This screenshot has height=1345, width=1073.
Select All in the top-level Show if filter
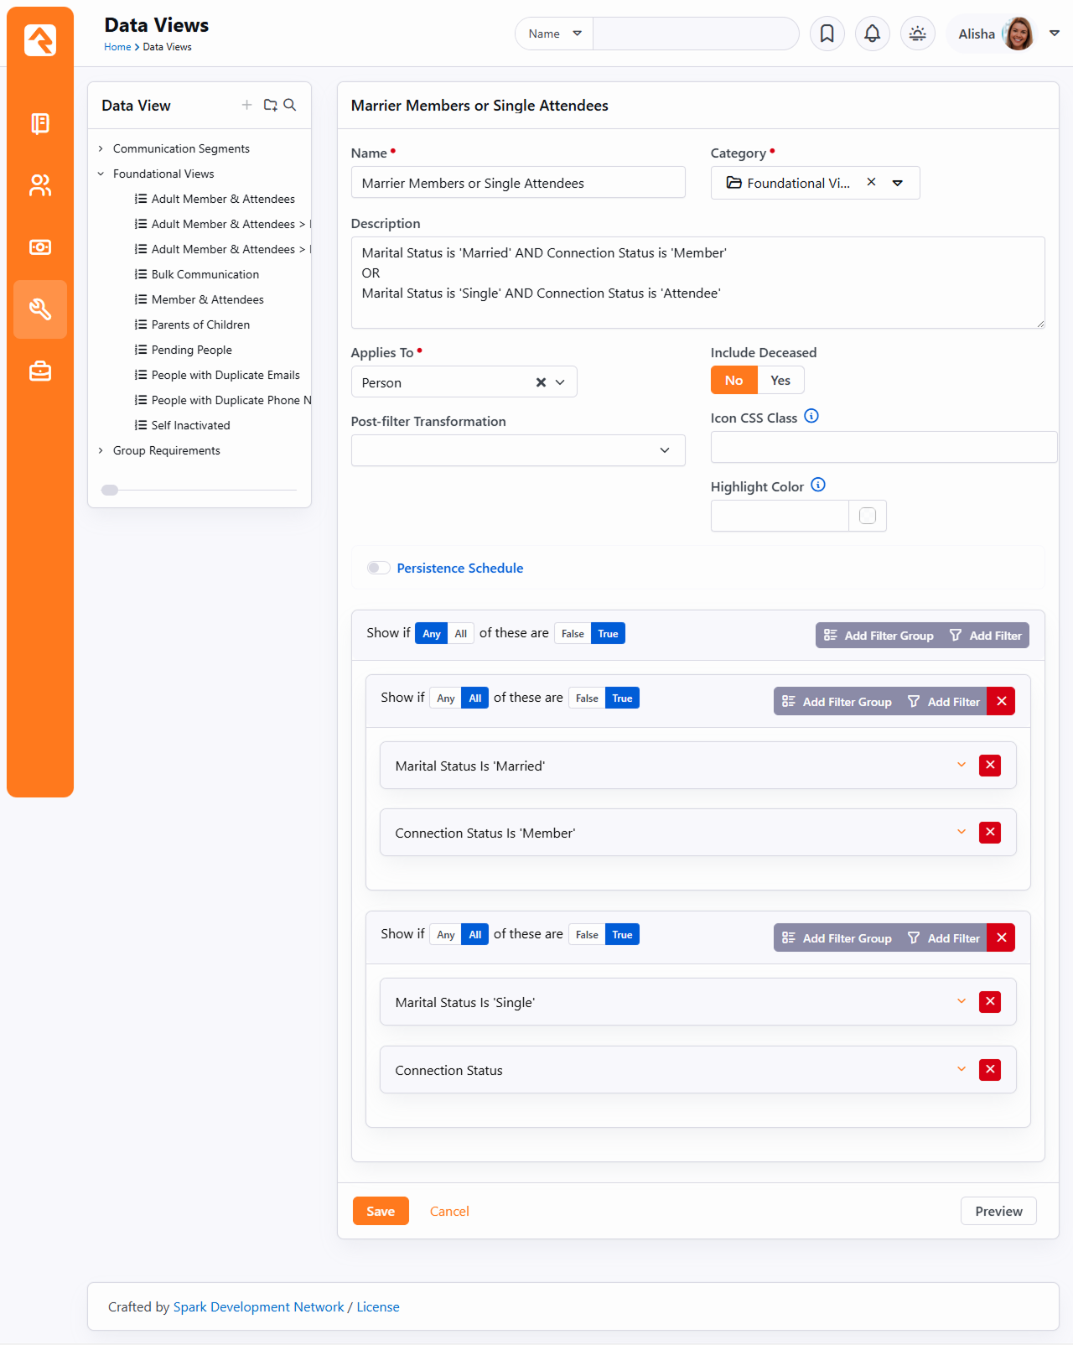coord(460,634)
